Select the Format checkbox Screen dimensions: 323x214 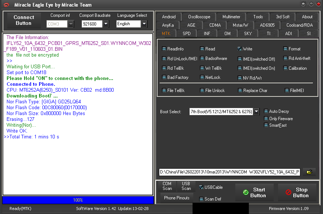tap(285, 49)
